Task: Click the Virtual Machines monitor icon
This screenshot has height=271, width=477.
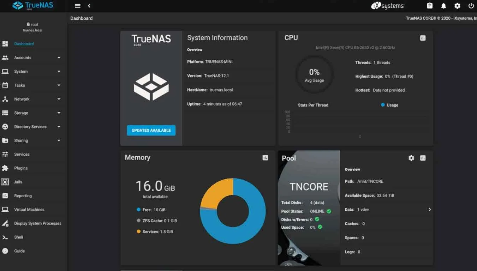Action: click(5, 210)
